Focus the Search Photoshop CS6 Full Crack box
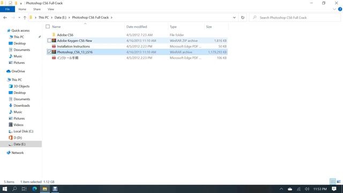The image size is (343, 193). [x=295, y=18]
